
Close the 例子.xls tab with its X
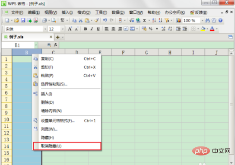tap(51, 37)
